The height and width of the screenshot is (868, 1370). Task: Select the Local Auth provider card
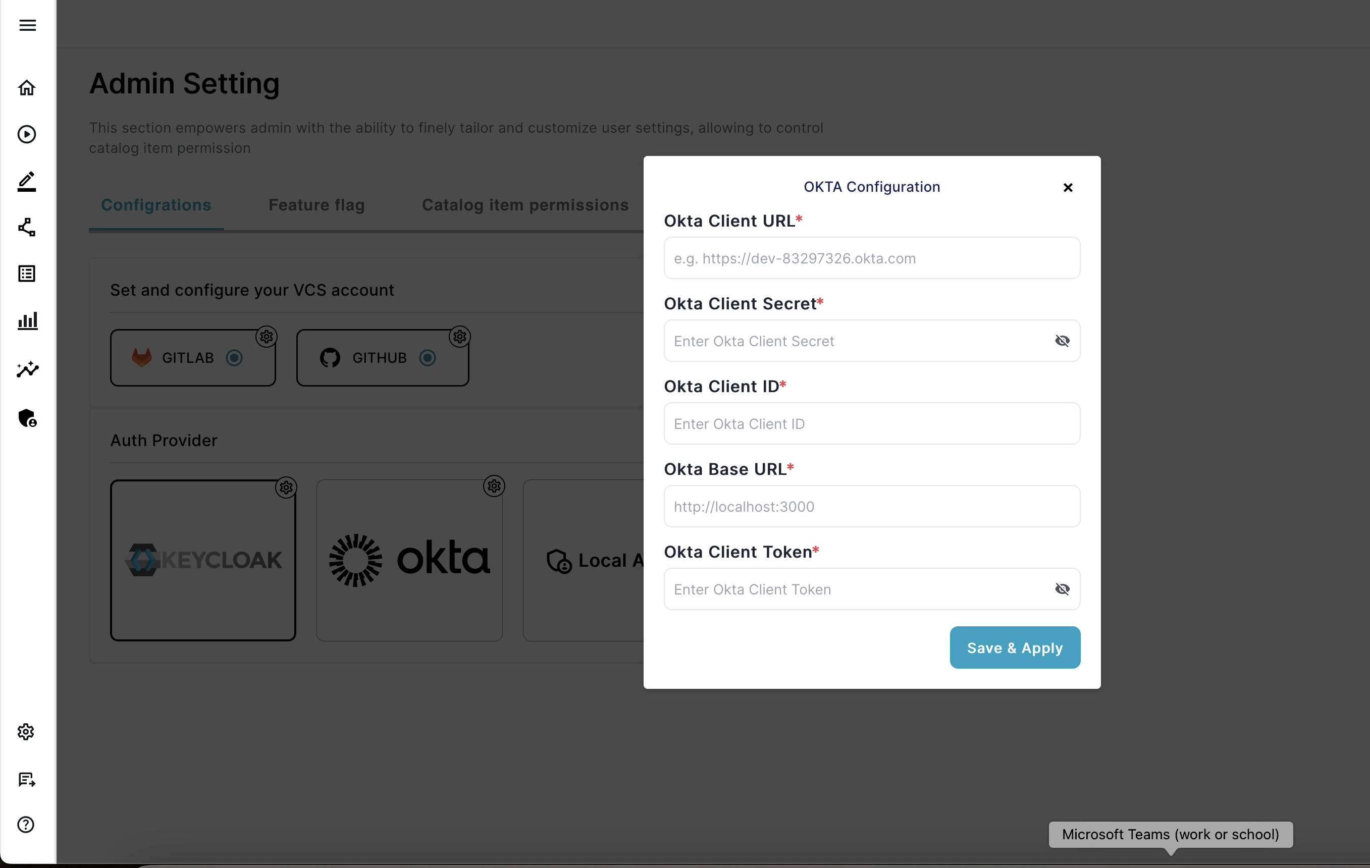point(583,560)
